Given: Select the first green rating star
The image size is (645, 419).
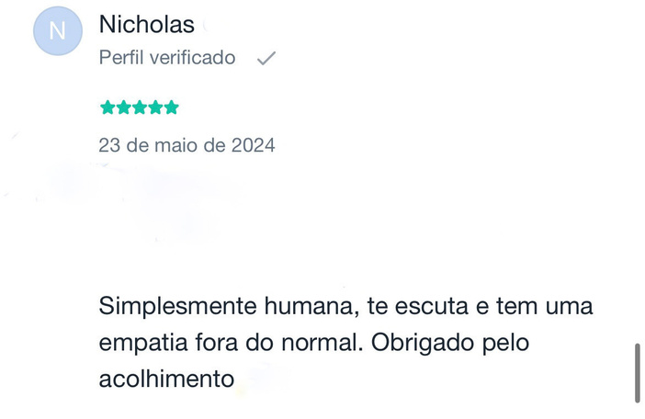Looking at the screenshot, I should click(x=107, y=108).
